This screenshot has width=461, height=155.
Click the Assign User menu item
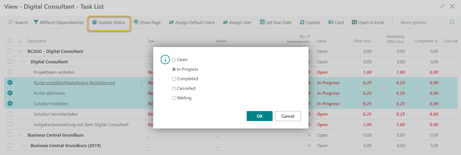237,22
